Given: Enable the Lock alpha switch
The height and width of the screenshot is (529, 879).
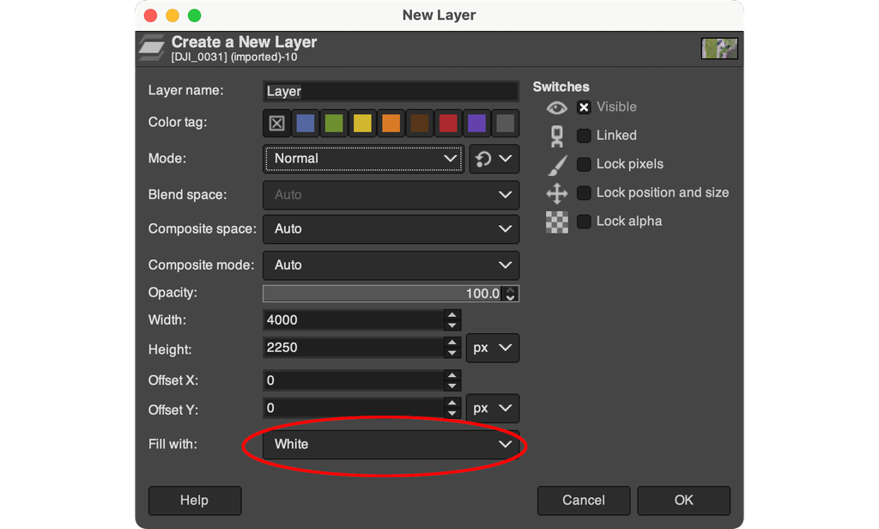Looking at the screenshot, I should pyautogui.click(x=583, y=221).
